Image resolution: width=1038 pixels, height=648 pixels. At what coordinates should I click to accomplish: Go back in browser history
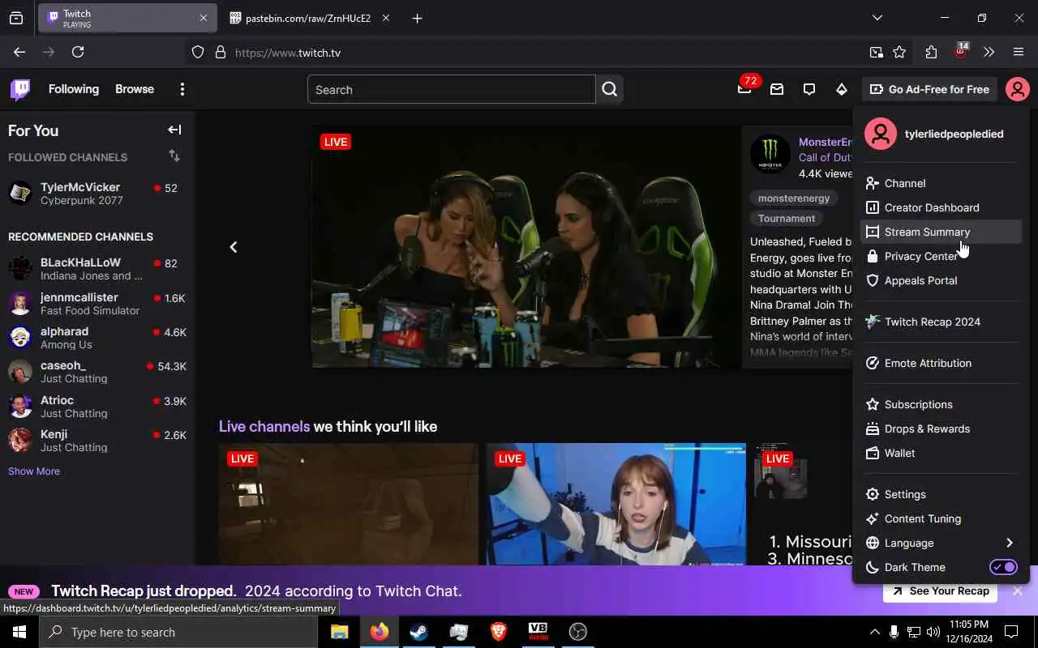(x=19, y=52)
